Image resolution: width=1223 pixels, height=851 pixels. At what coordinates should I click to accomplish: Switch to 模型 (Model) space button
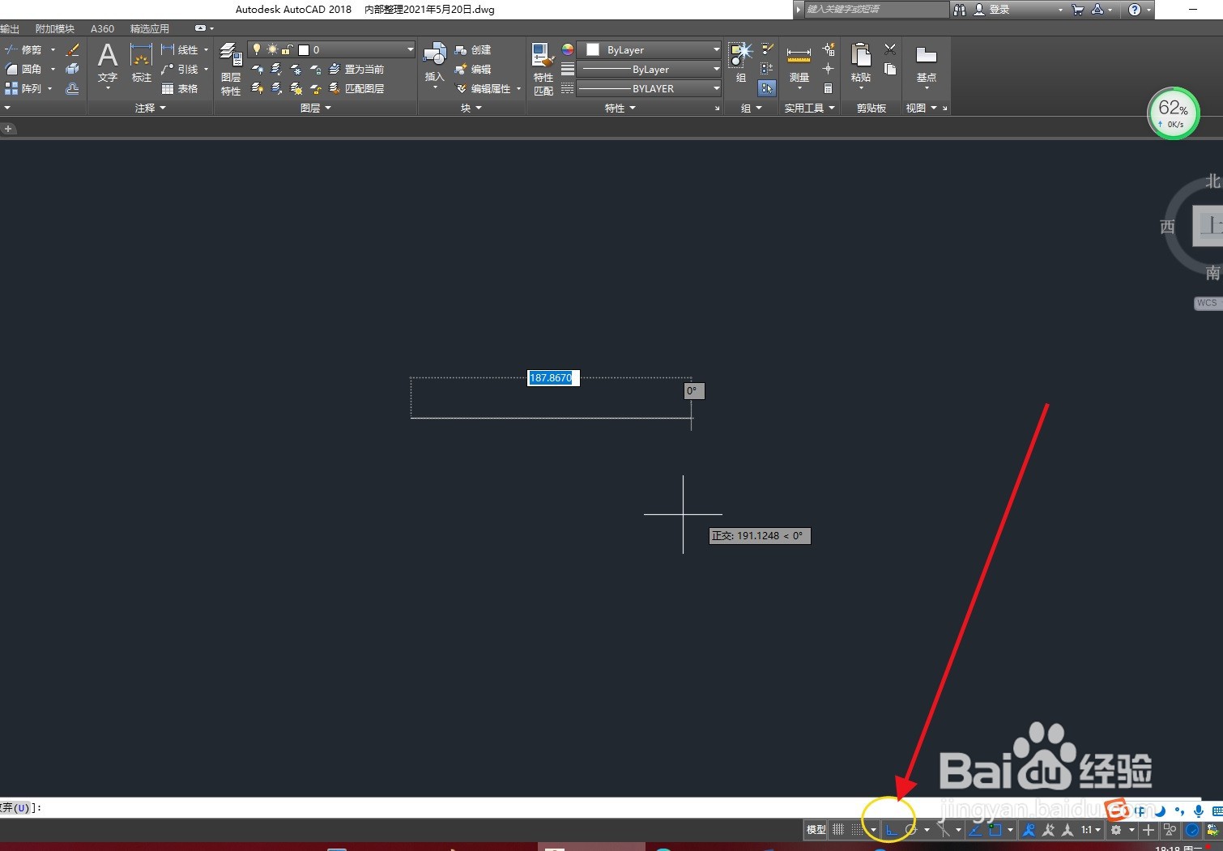tap(816, 830)
